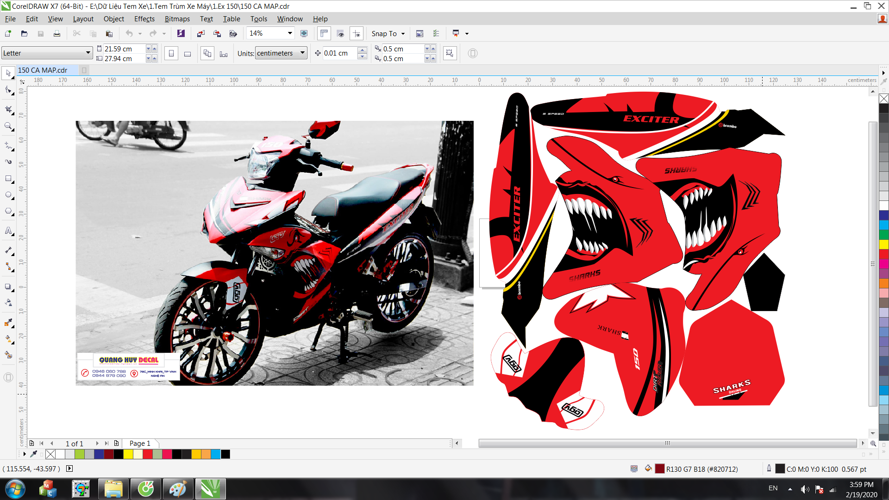Screen dimensions: 889x500
Task: Open the Bitmaps menu
Action: (177, 19)
